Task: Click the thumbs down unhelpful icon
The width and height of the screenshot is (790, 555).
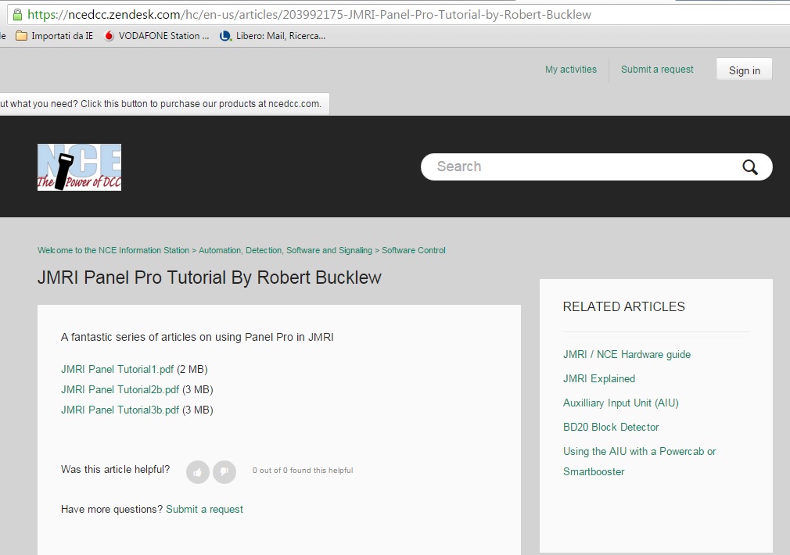Action: tap(224, 471)
